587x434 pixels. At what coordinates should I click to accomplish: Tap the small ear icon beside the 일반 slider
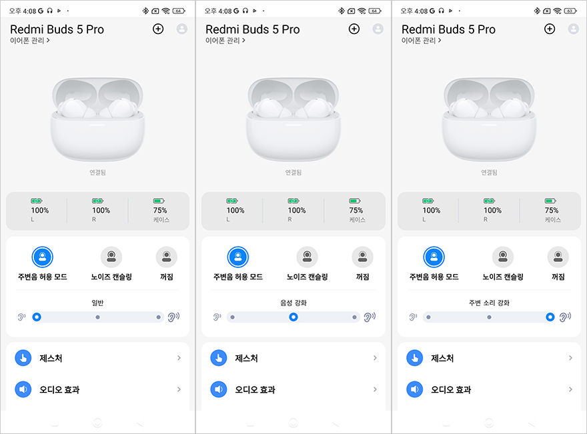pos(21,317)
